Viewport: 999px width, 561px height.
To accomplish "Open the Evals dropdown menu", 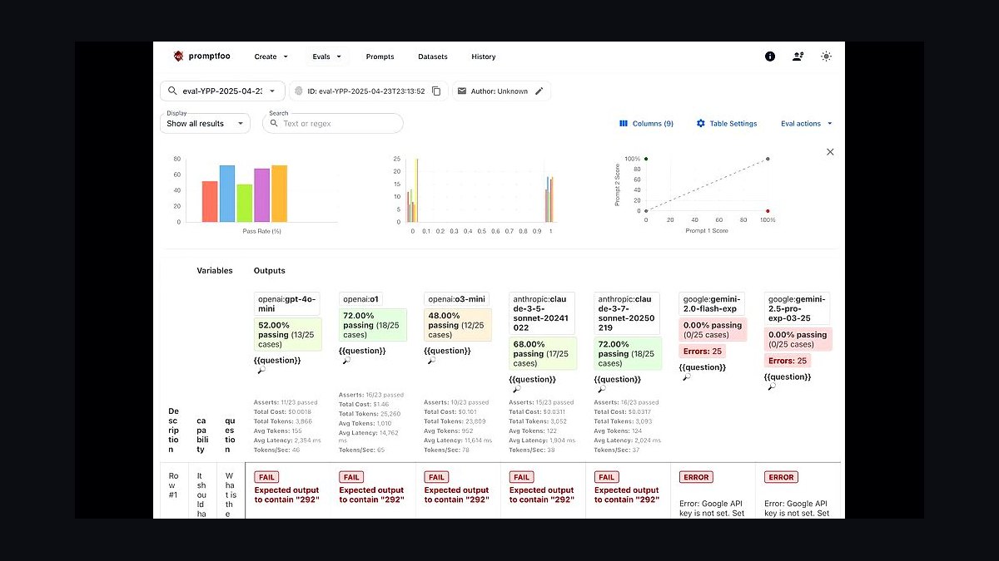I will 327,57.
